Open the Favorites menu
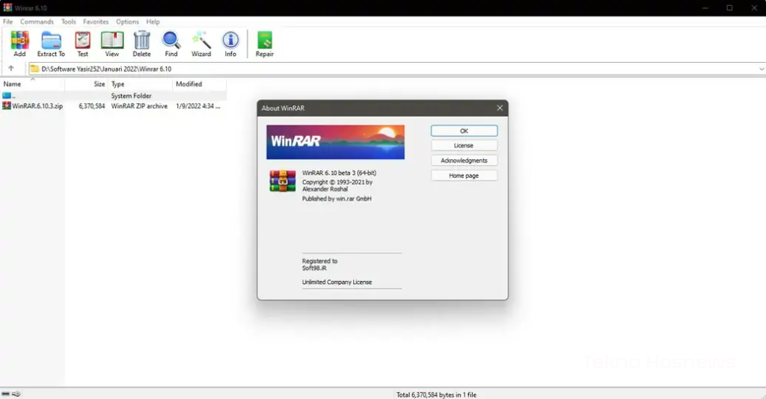The width and height of the screenshot is (766, 399). (x=95, y=22)
